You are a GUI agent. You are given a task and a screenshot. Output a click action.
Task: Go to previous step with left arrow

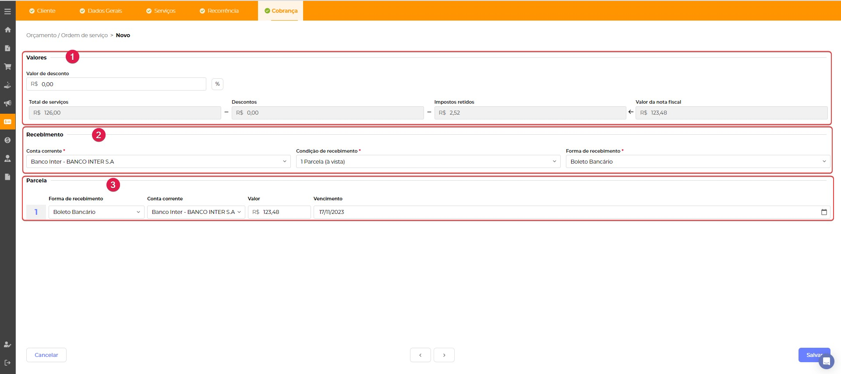pyautogui.click(x=420, y=355)
